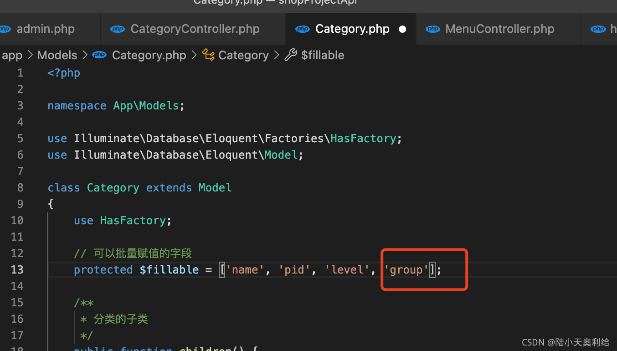Click HasFactory in the use import line
The height and width of the screenshot is (351, 617).
(x=363, y=138)
